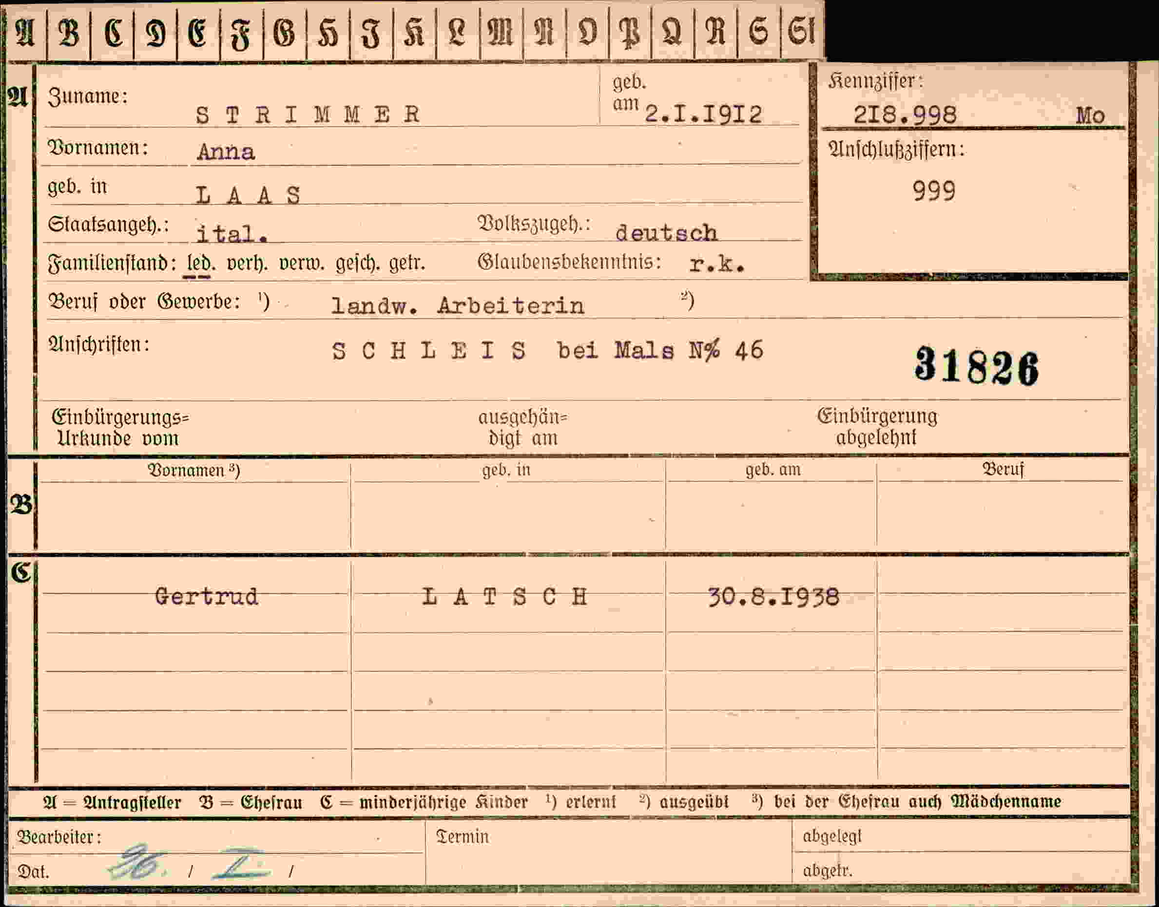Click the surname STRIMMER
1159x907 pixels.
tap(308, 114)
